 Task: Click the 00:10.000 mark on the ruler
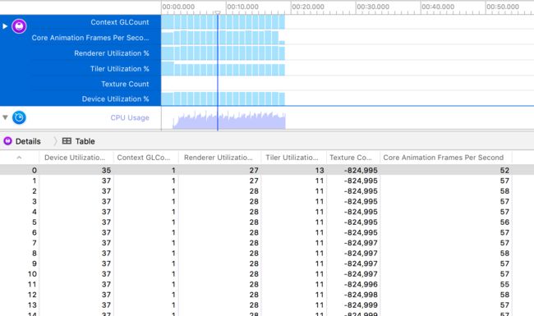tap(243, 7)
